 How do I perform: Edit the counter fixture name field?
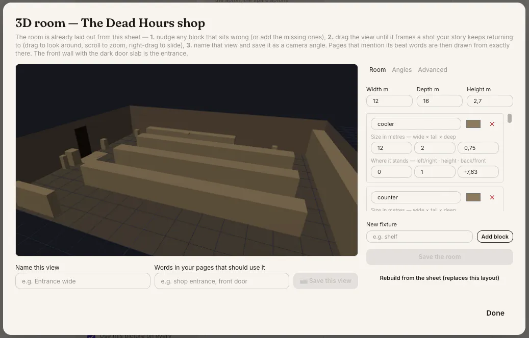tap(416, 197)
